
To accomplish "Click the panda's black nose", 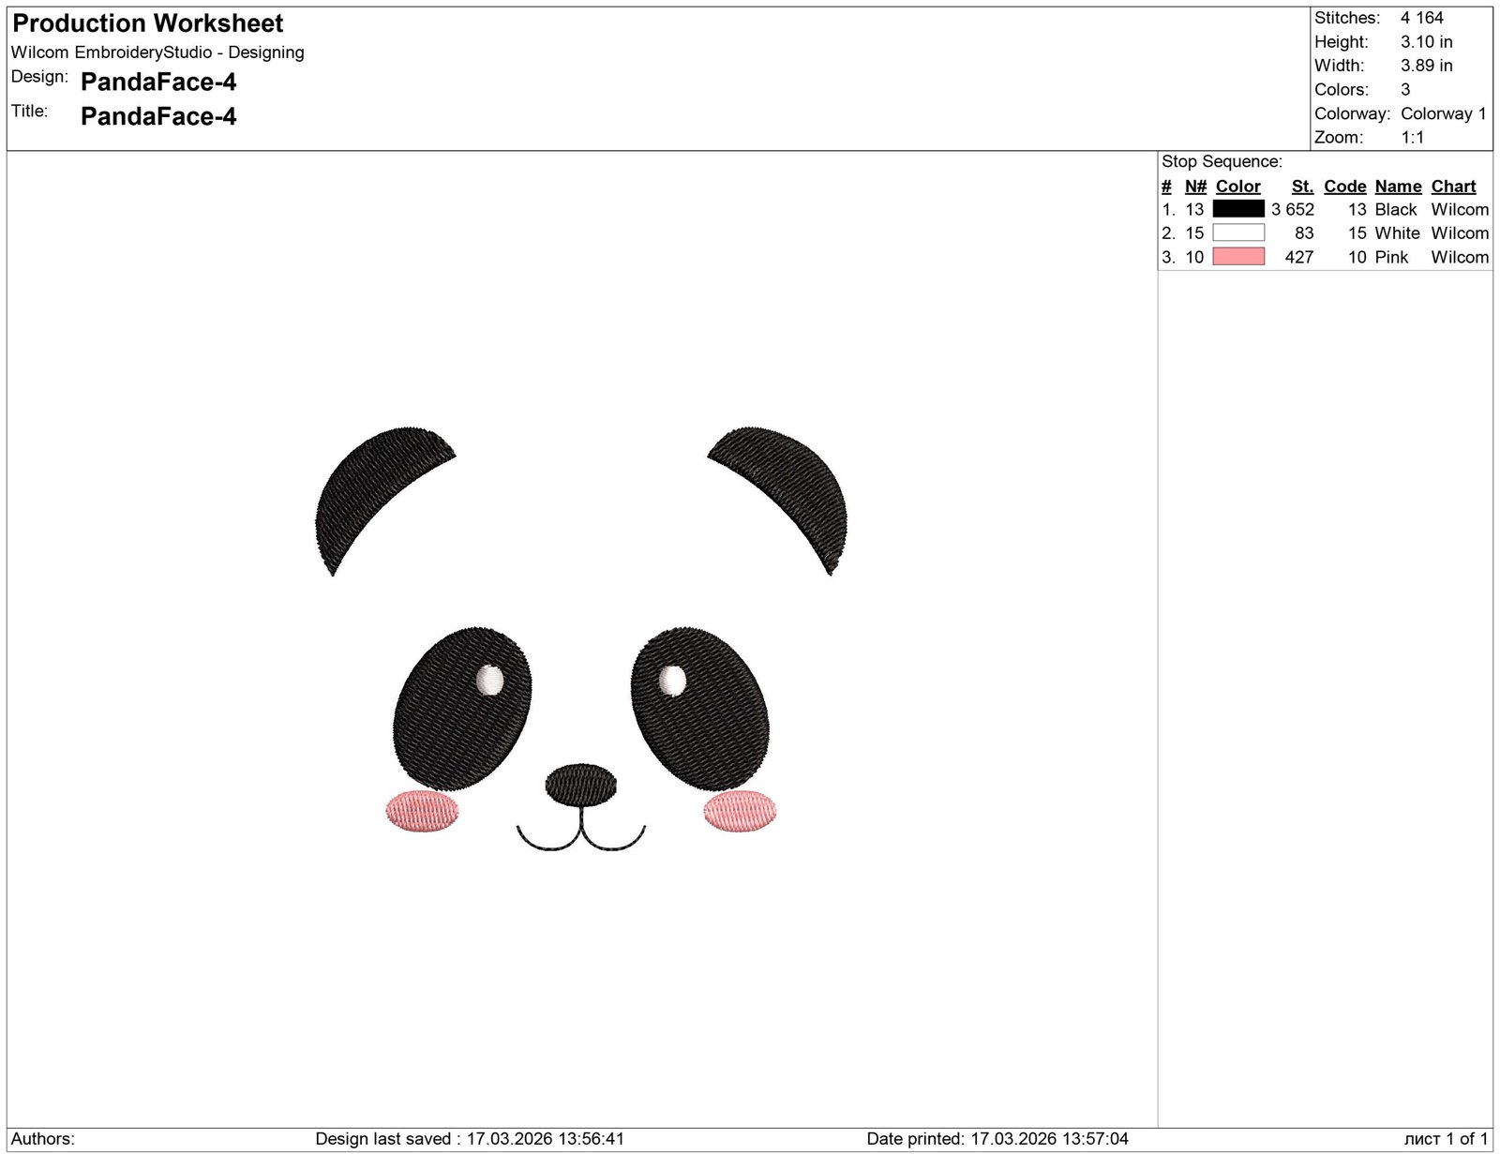I will tap(581, 785).
